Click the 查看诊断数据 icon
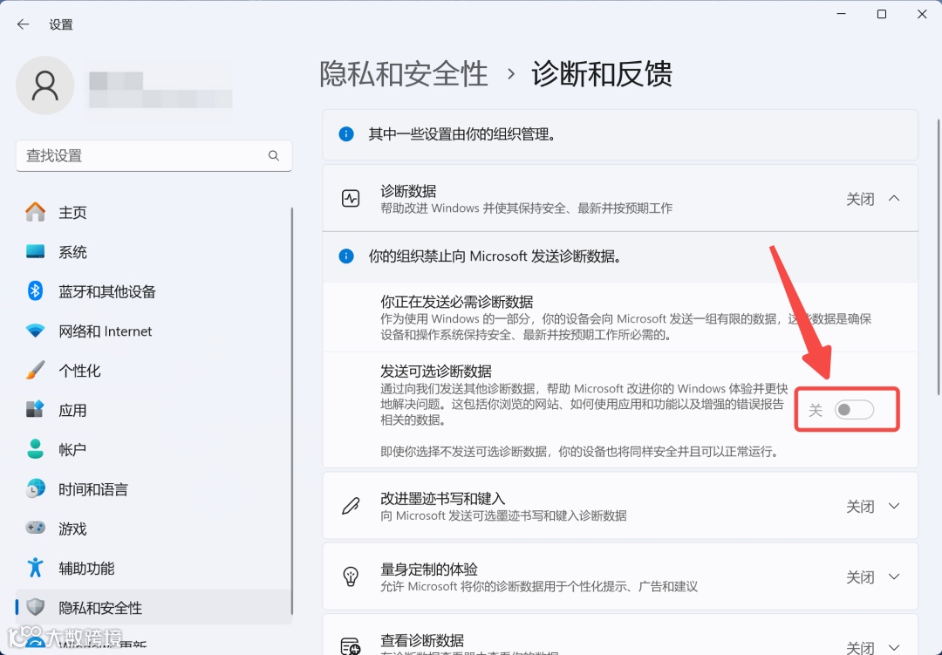The height and width of the screenshot is (655, 942). (351, 646)
